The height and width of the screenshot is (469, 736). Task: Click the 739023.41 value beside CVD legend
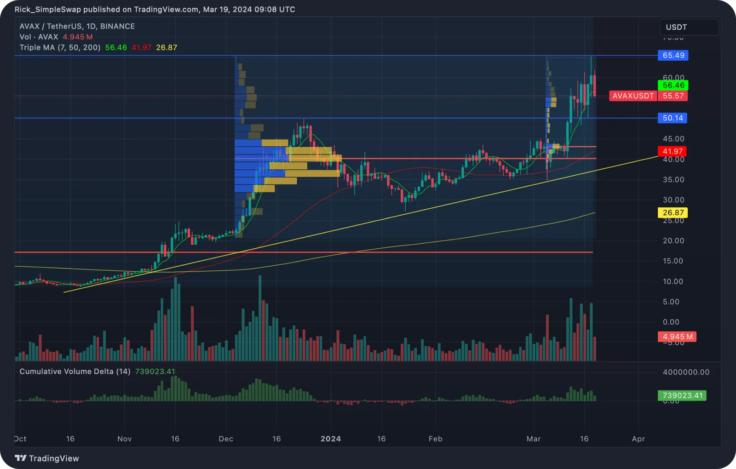155,371
